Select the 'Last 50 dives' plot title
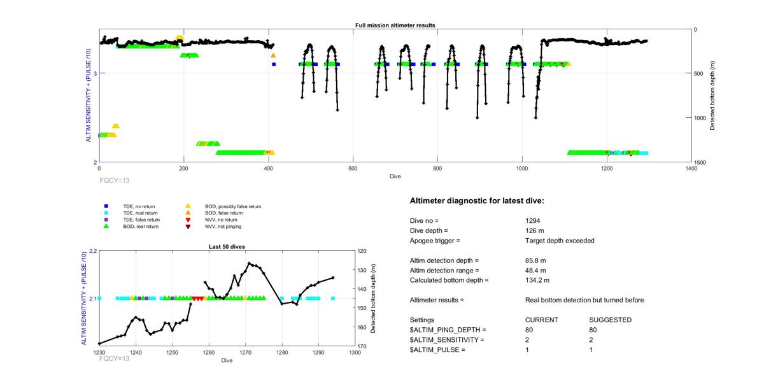This screenshot has width=764, height=389. (x=227, y=246)
